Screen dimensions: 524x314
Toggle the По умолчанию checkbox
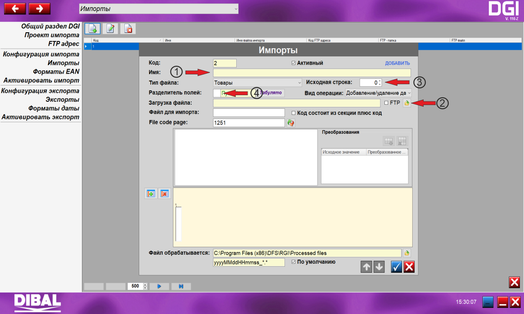(293, 262)
